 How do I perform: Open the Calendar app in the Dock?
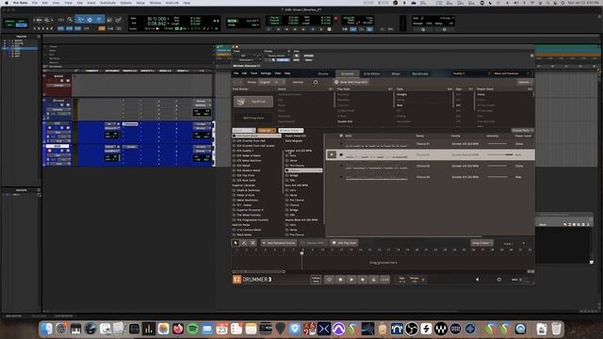(x=222, y=329)
